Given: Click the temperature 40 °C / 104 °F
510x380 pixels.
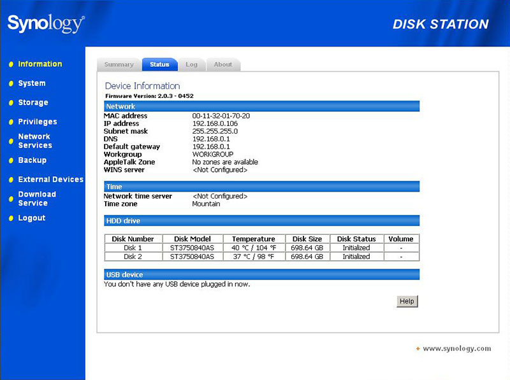Looking at the screenshot, I should click(254, 248).
